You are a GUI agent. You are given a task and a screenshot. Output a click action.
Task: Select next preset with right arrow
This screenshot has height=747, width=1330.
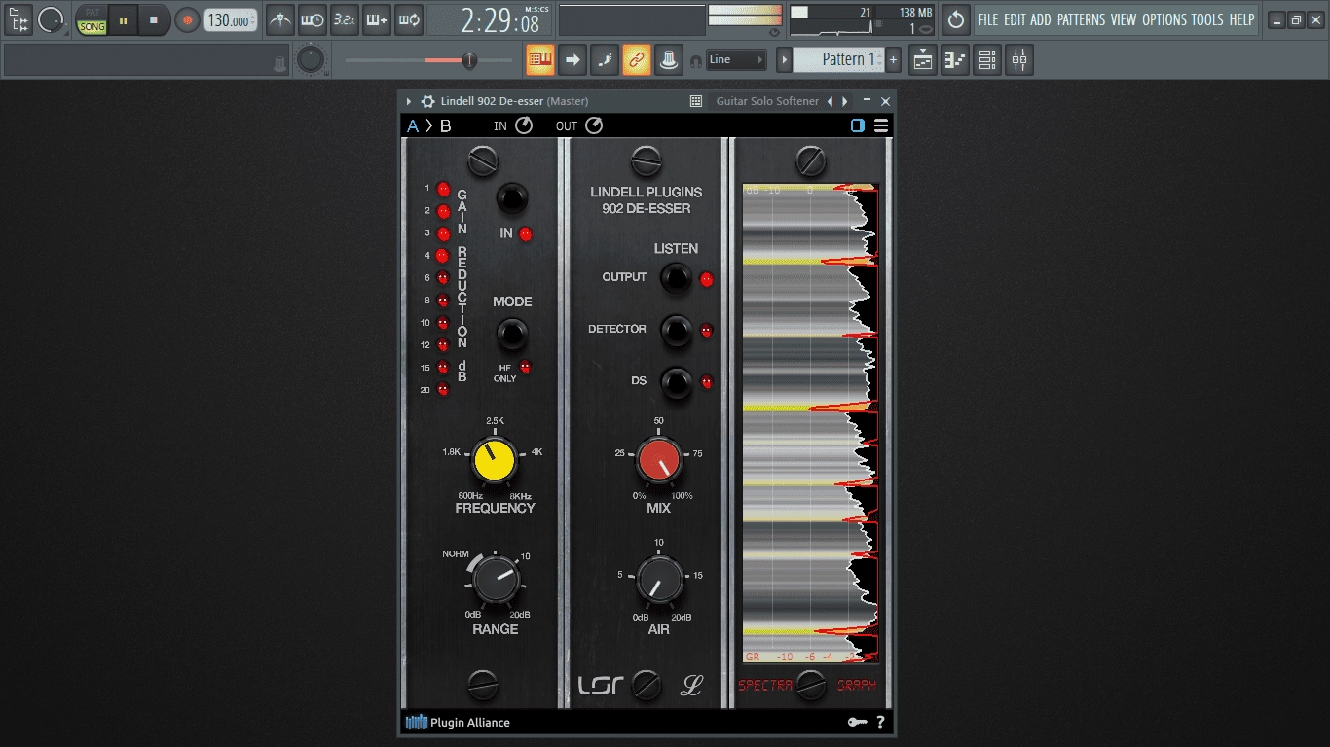click(844, 101)
